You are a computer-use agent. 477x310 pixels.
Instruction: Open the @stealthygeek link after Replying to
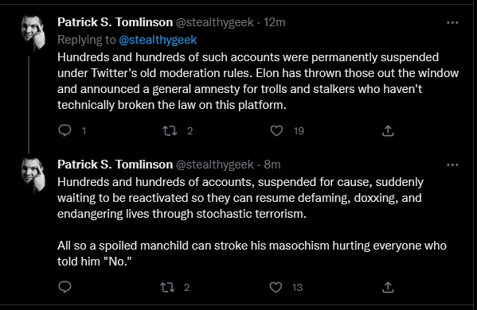158,40
